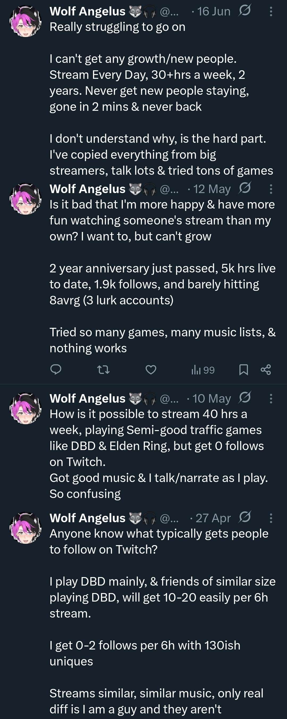Bookmark the 12 May tweet
Screen dimensions: 287x719
click(x=243, y=370)
